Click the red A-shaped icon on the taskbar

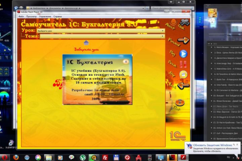tap(138, 158)
